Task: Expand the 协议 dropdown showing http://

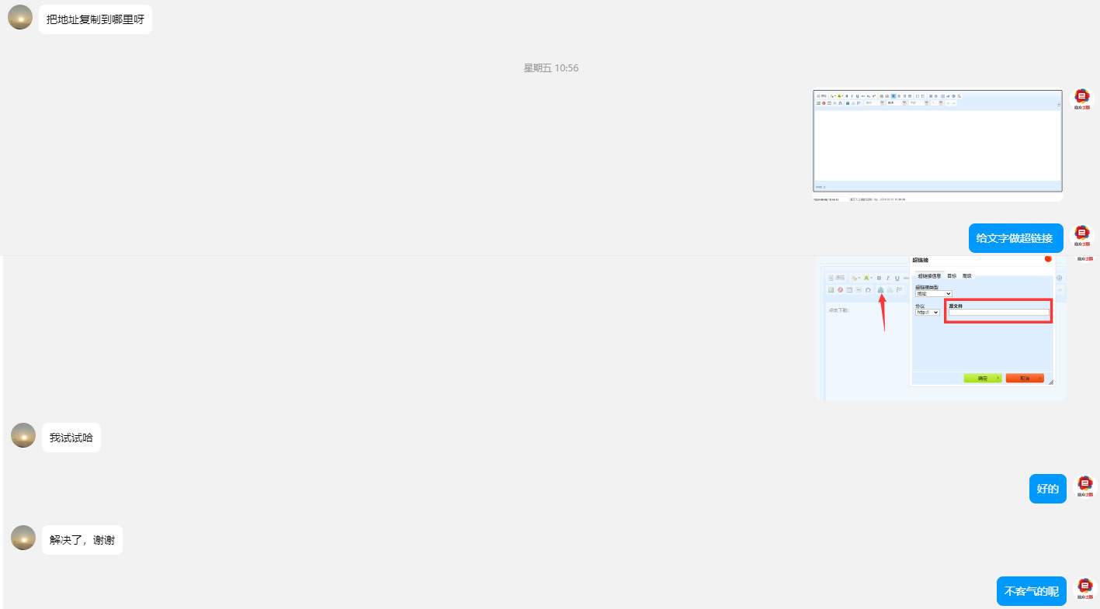Action: (927, 312)
